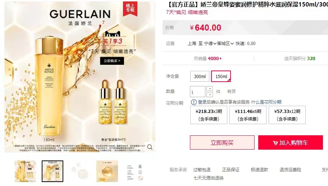Open the 宁德 city dropdown
The height and width of the screenshot is (186, 328).
210,44
